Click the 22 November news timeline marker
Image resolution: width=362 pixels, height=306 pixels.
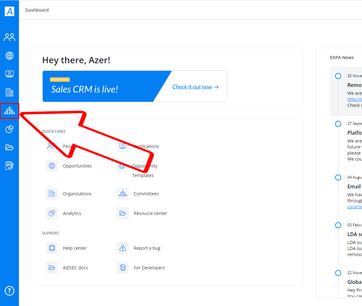point(338,273)
